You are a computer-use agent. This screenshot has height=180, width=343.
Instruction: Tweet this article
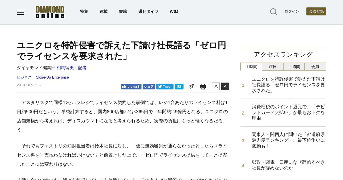tap(165, 87)
